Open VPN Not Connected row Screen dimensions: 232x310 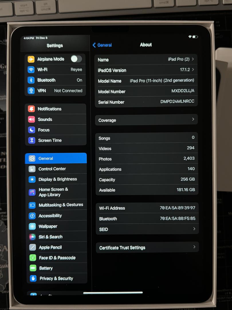[x=56, y=90]
